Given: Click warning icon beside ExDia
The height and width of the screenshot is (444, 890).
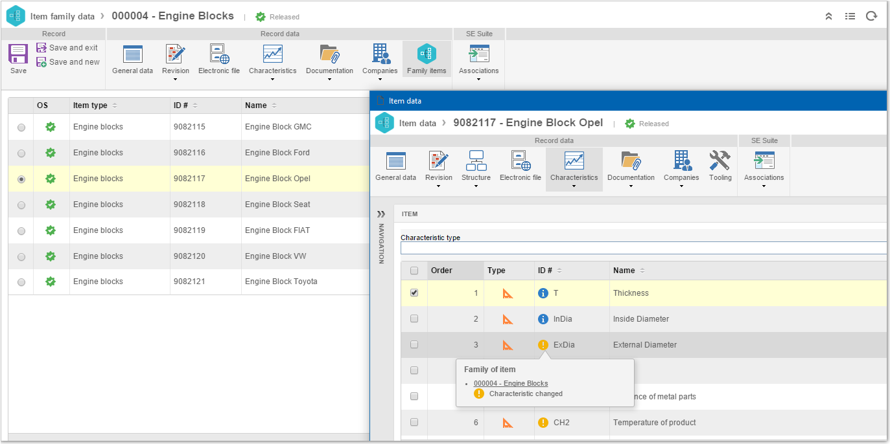Looking at the screenshot, I should [543, 345].
